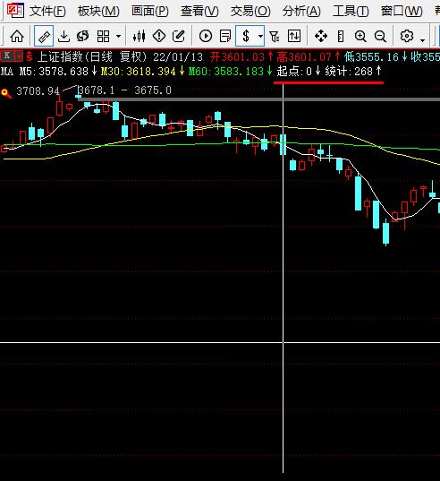
Task: Click the 3708.94 high price label
Action: point(38,90)
